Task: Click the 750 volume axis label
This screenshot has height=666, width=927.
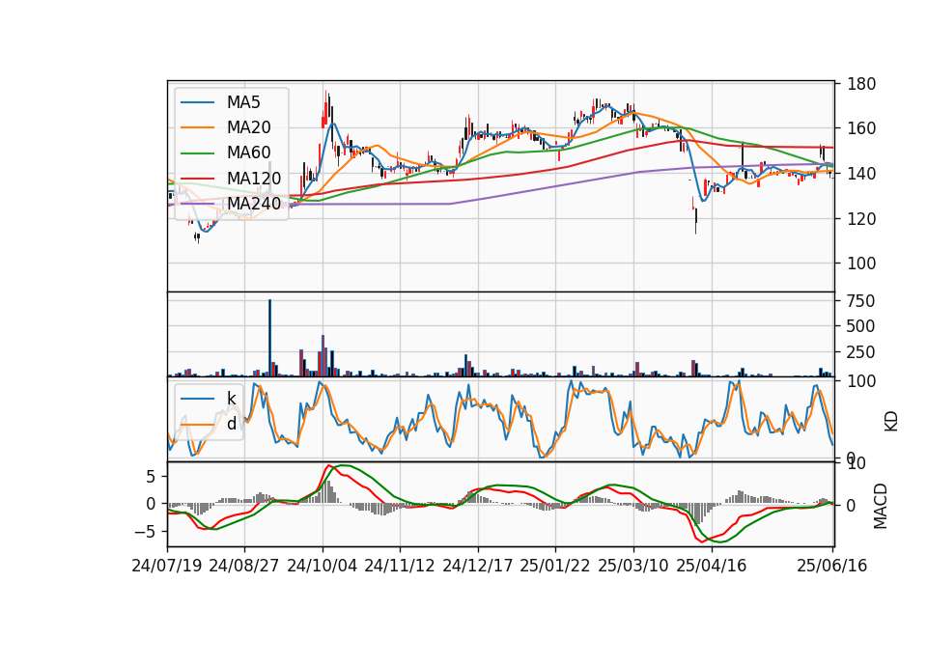Action: [x=860, y=301]
